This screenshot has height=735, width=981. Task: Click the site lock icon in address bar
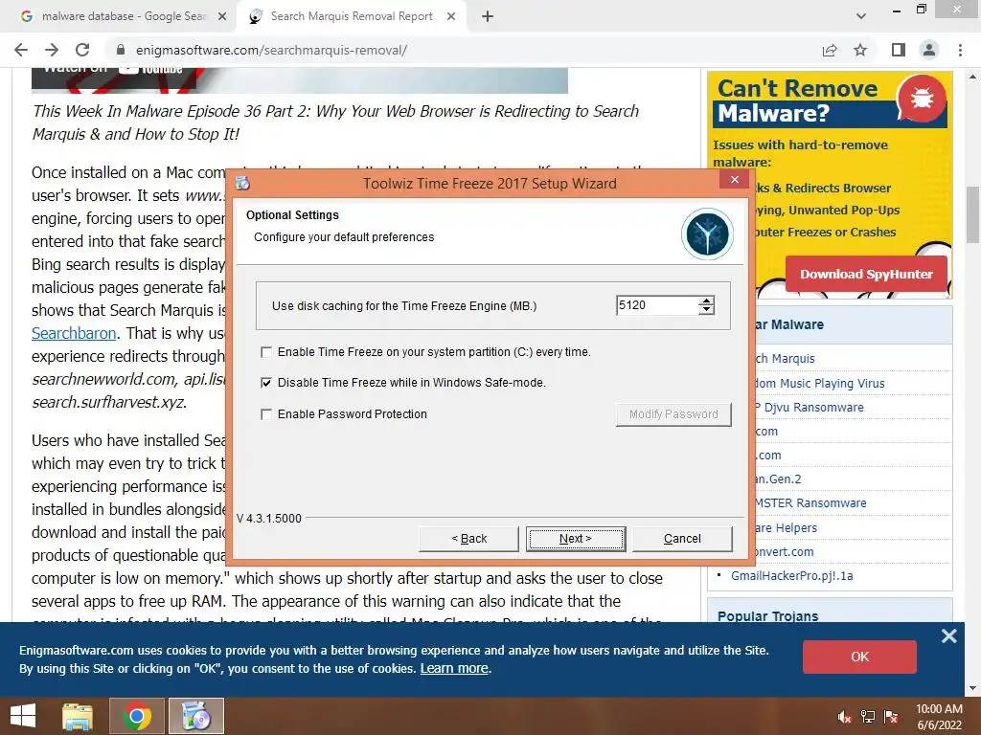coord(122,50)
